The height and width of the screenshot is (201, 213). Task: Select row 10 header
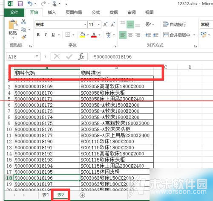click(x=9, y=129)
